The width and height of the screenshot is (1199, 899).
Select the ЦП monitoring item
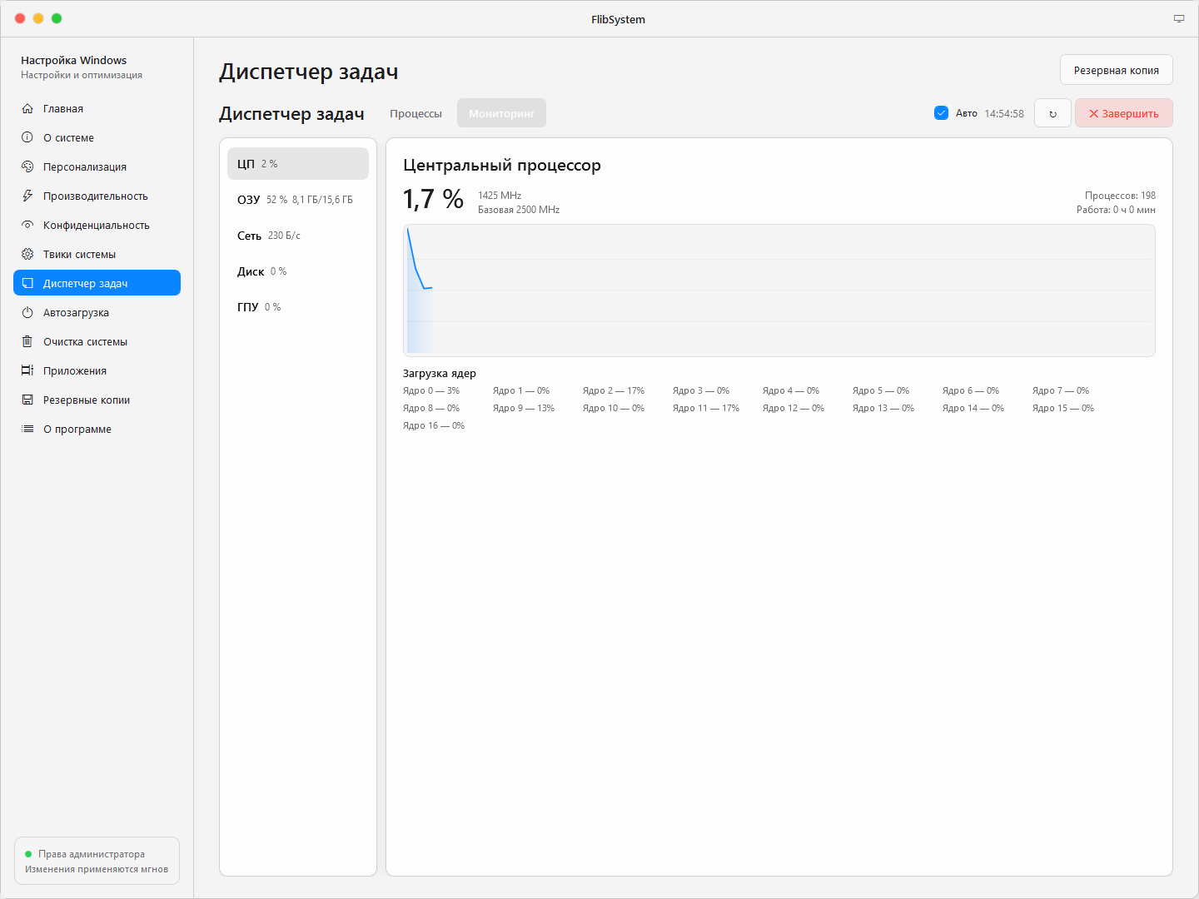tap(298, 164)
